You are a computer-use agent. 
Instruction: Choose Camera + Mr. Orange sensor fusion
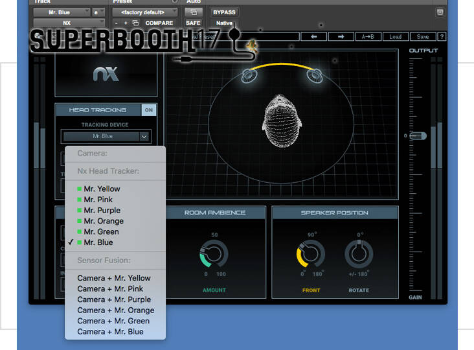coord(116,310)
